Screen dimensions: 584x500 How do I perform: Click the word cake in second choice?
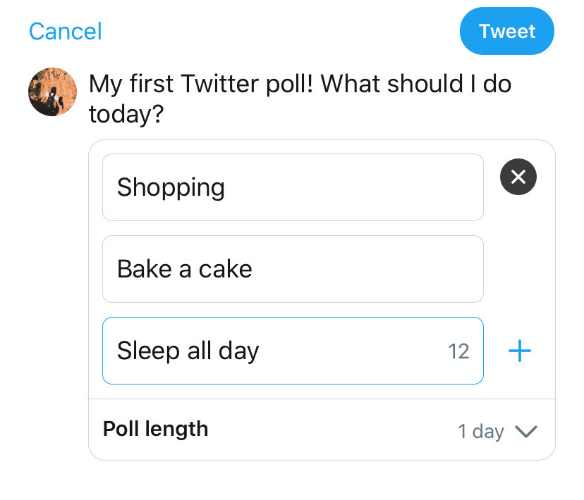pos(225,269)
